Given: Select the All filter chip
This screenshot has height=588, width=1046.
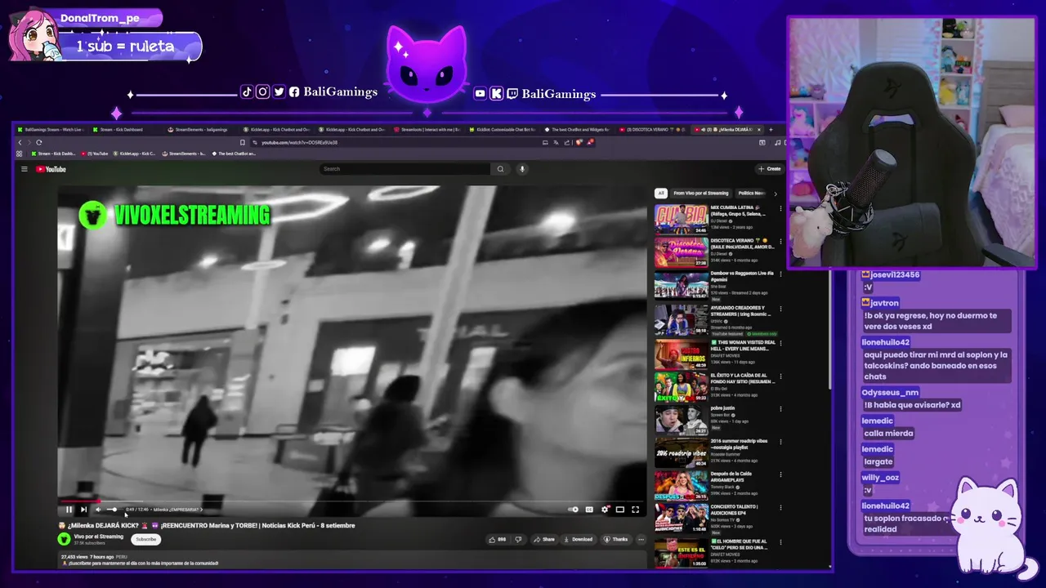Looking at the screenshot, I should coord(661,194).
